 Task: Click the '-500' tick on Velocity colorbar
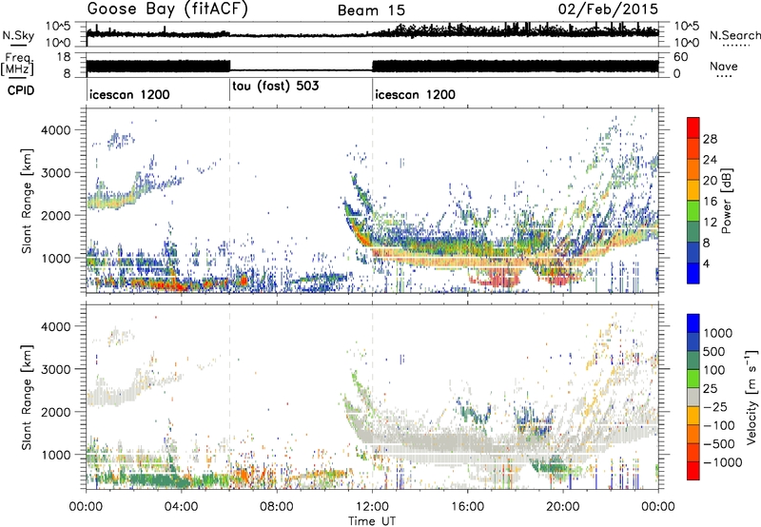719,443
